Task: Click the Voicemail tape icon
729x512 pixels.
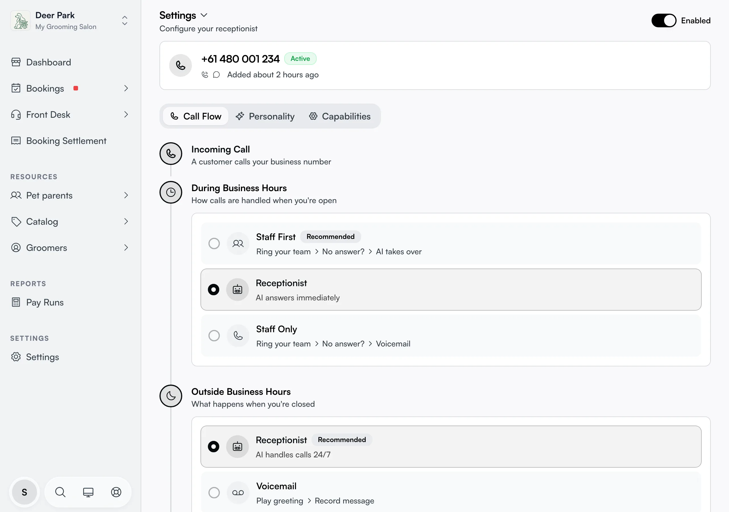Action: coord(238,493)
